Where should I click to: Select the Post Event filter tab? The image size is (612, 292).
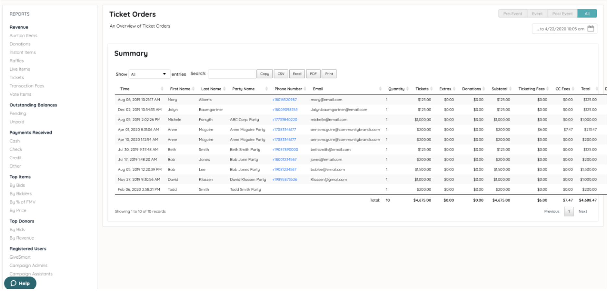point(562,14)
